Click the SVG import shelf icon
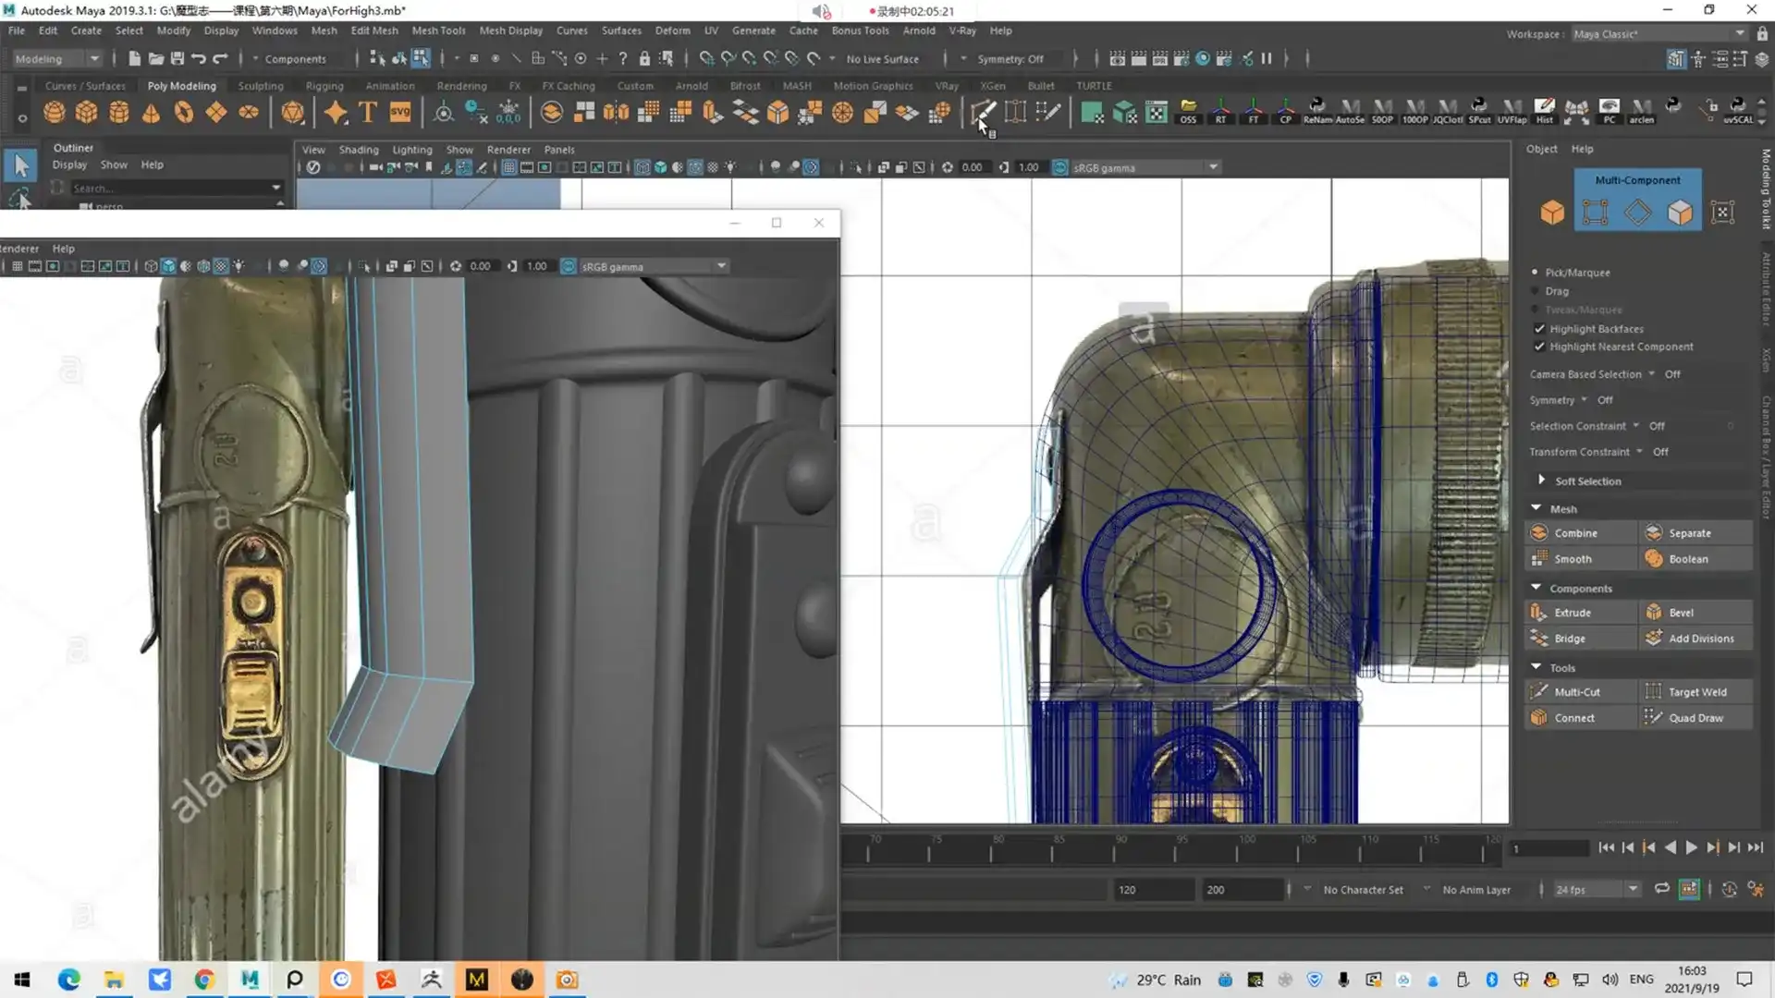1775x998 pixels. point(400,113)
